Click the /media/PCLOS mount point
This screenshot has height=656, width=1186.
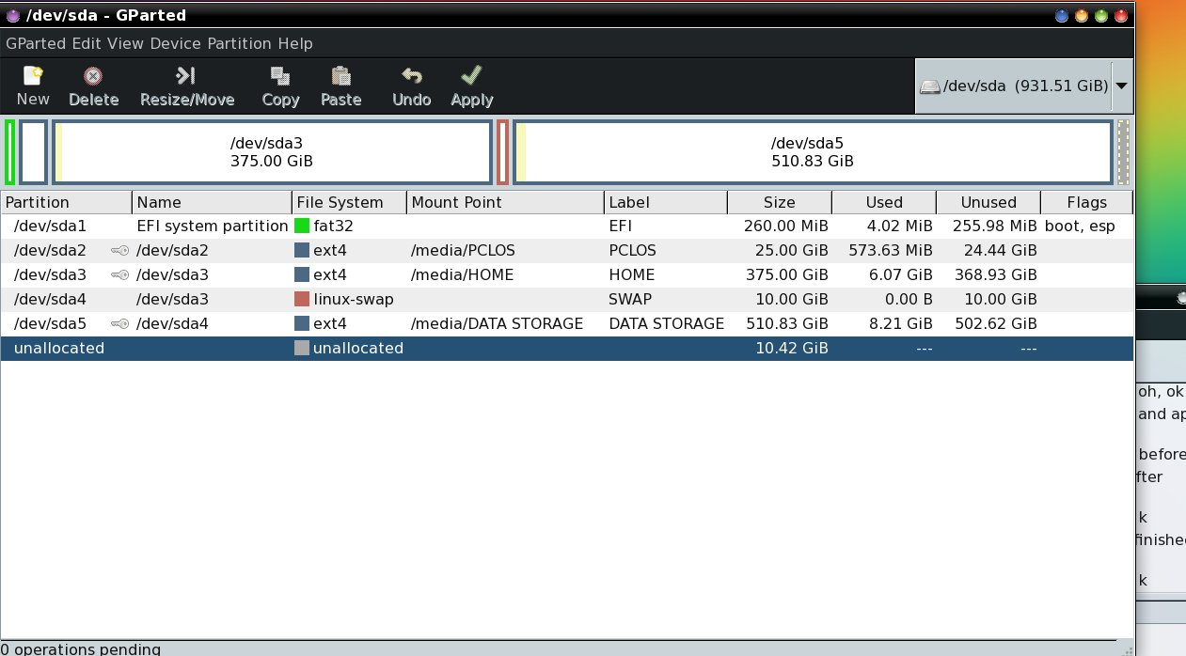463,251
